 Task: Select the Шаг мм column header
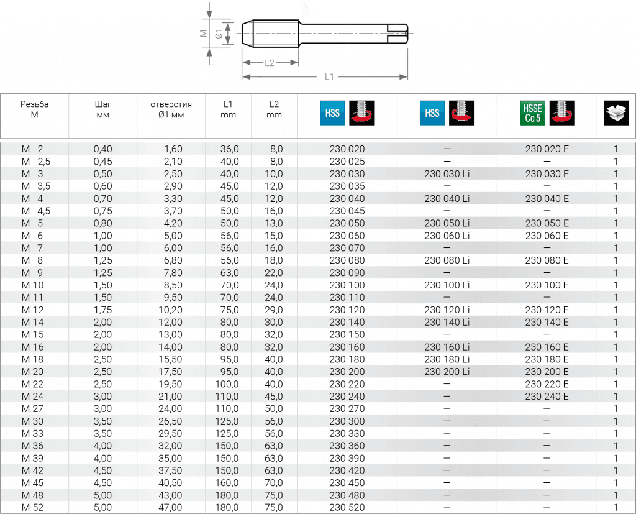click(102, 109)
